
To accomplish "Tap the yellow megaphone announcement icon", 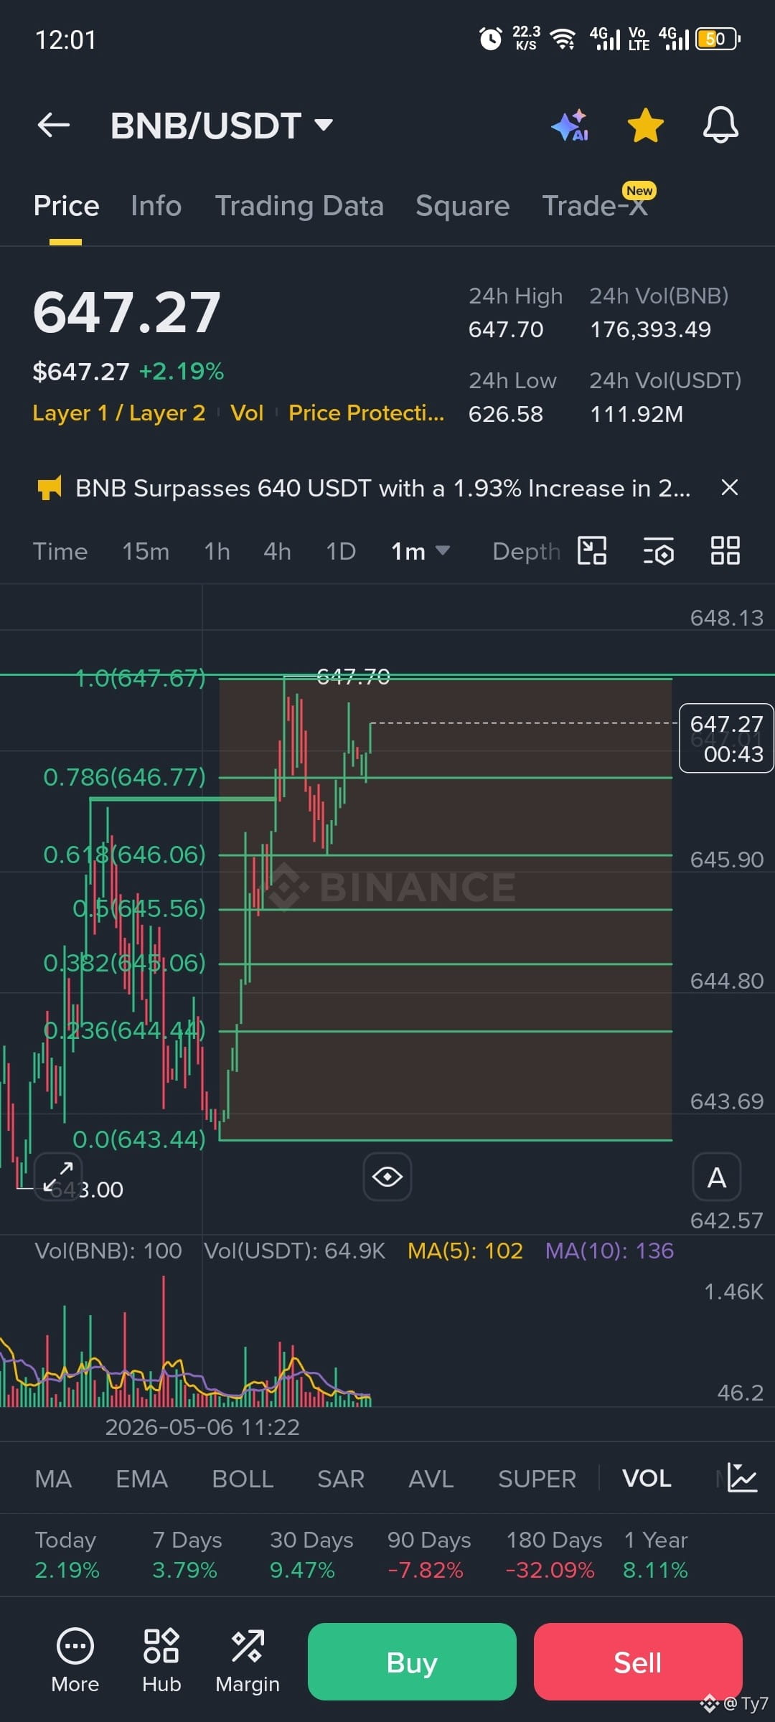I will coord(50,488).
